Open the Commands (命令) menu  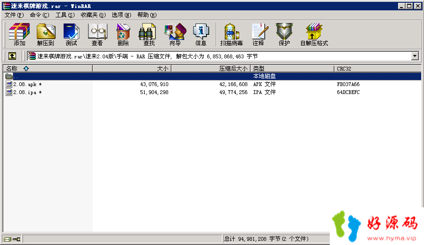[40, 15]
